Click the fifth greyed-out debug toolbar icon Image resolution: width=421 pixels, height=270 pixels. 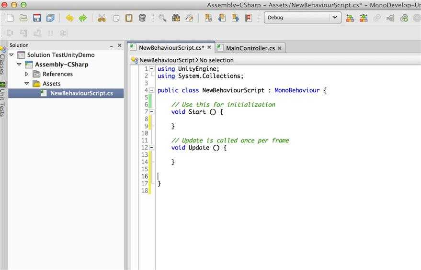tap(63, 33)
